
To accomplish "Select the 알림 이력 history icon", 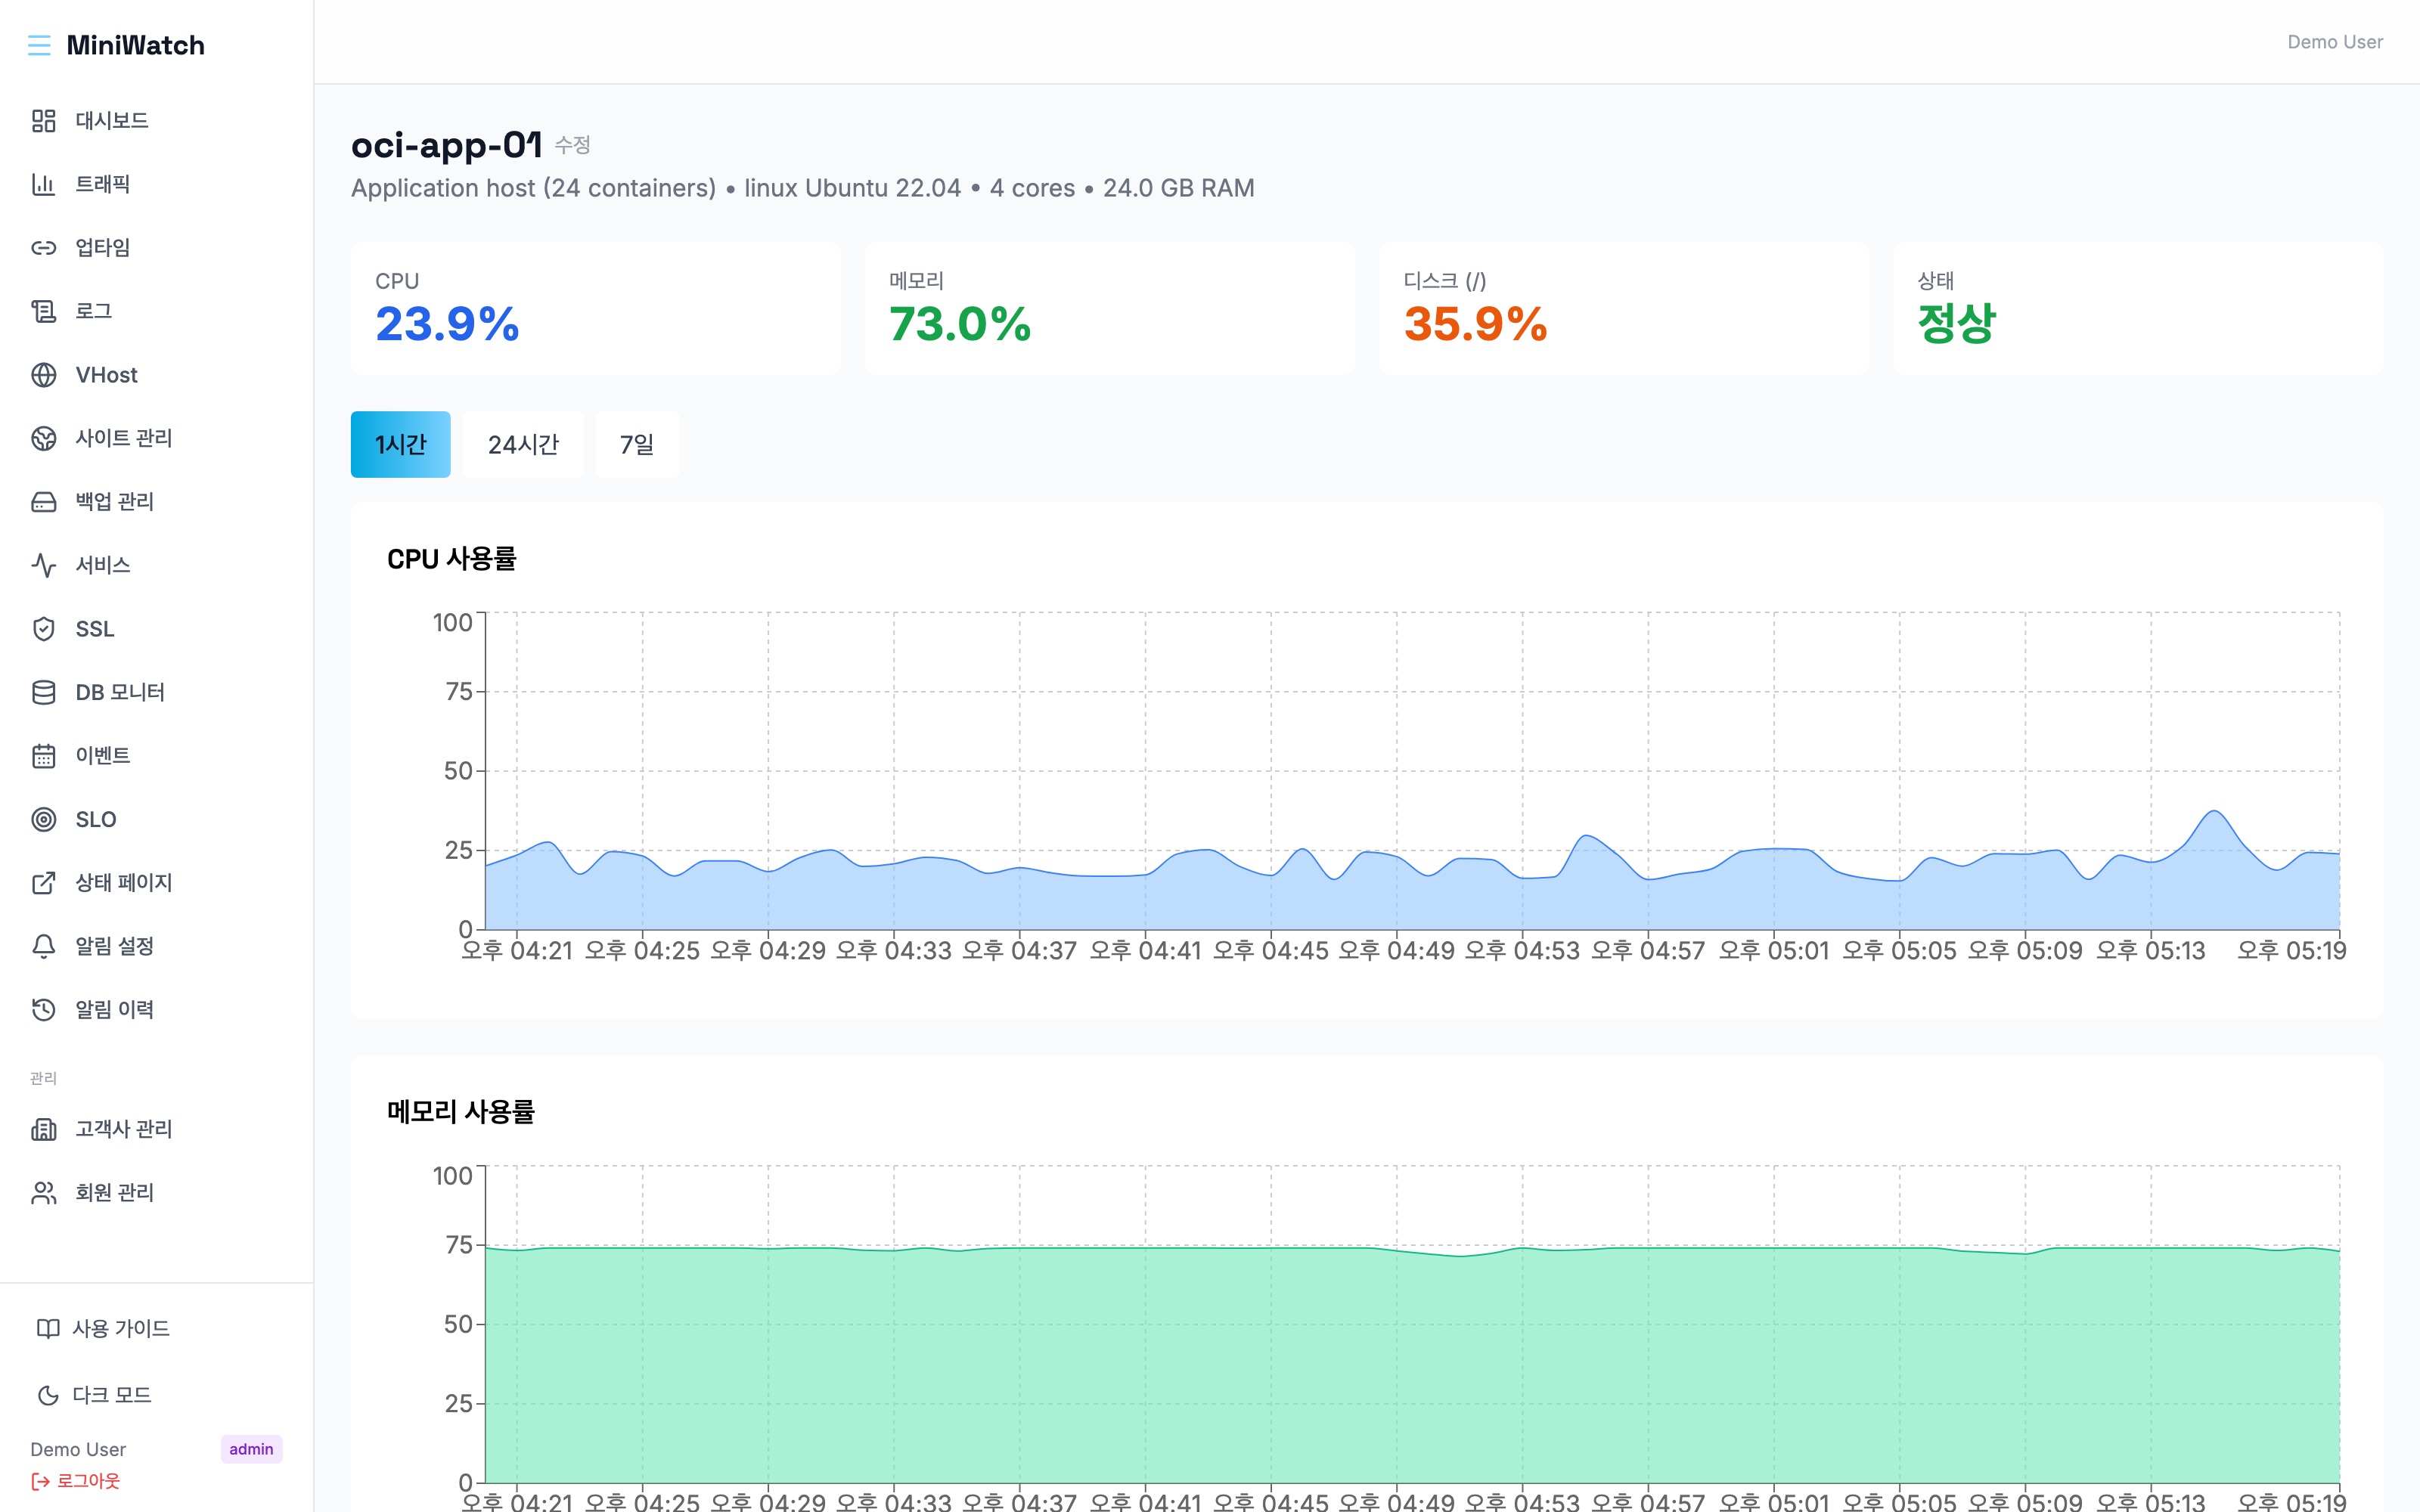I will click(x=43, y=1010).
